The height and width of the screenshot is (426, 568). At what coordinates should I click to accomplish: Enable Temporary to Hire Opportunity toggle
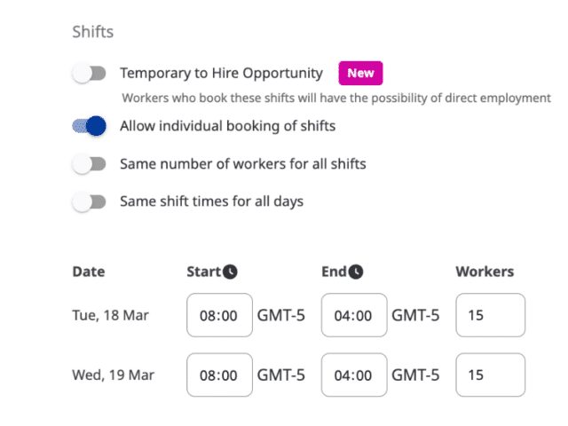tap(90, 74)
